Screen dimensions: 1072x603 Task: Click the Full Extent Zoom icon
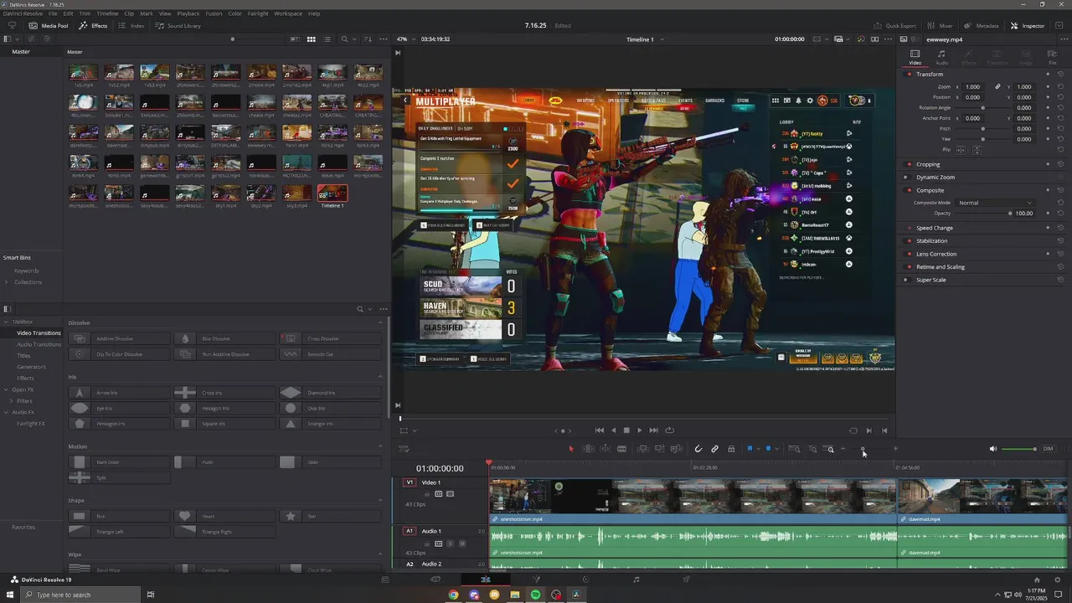(x=795, y=449)
